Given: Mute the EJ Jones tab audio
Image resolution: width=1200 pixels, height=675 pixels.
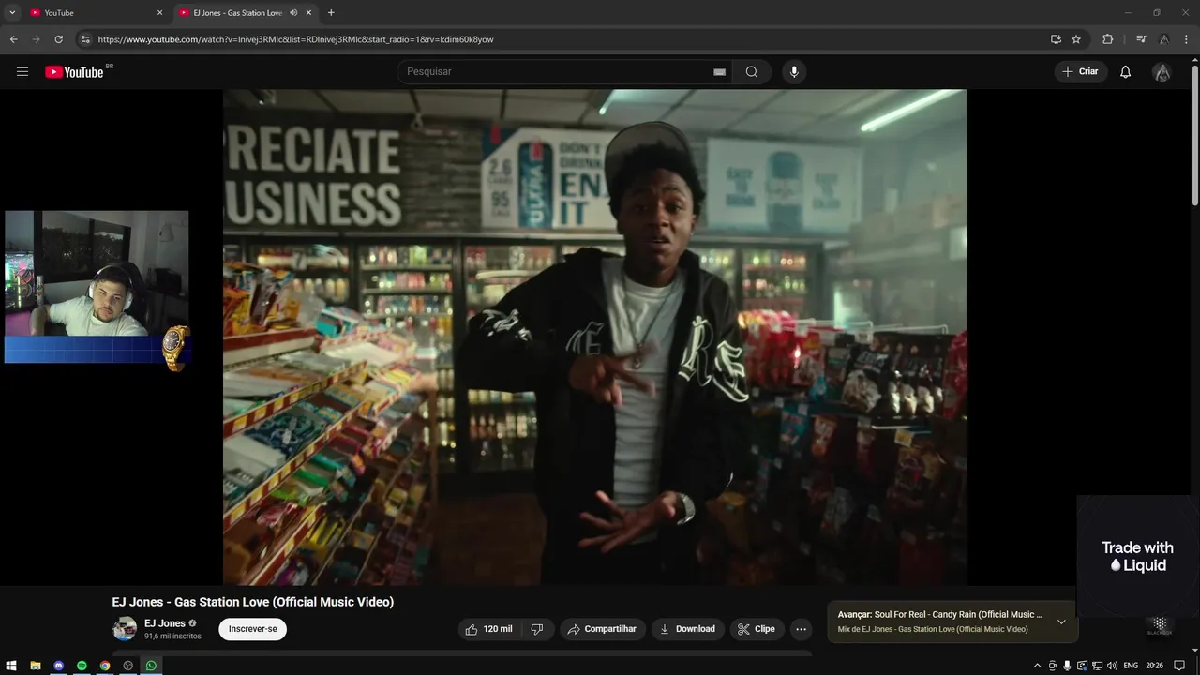Looking at the screenshot, I should pos(293,13).
